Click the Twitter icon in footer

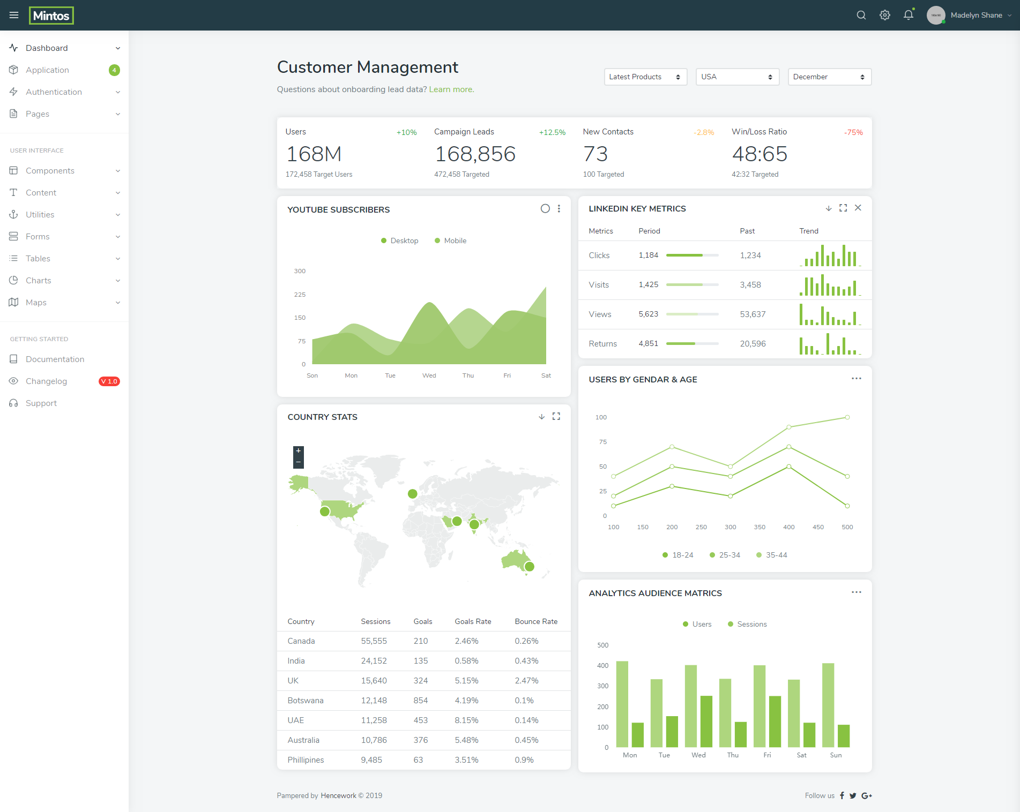(x=853, y=795)
